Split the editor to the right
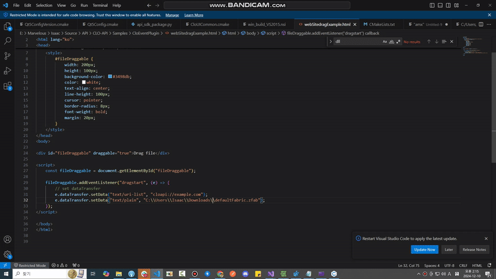Viewport: 496px width, 279px height. click(481, 24)
